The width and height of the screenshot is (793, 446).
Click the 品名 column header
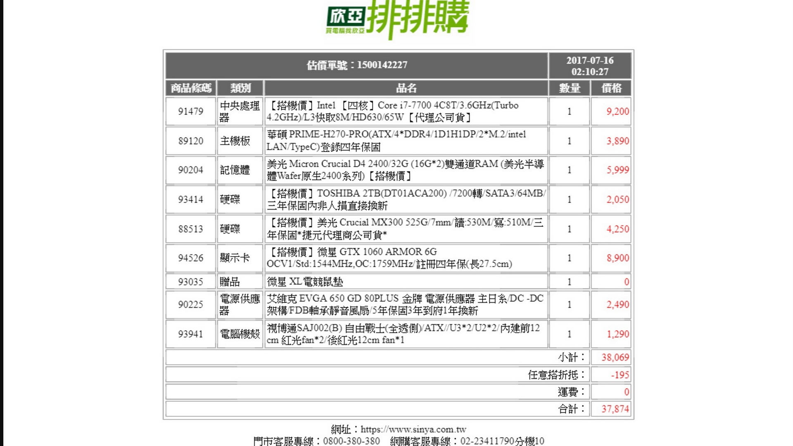[x=406, y=88]
